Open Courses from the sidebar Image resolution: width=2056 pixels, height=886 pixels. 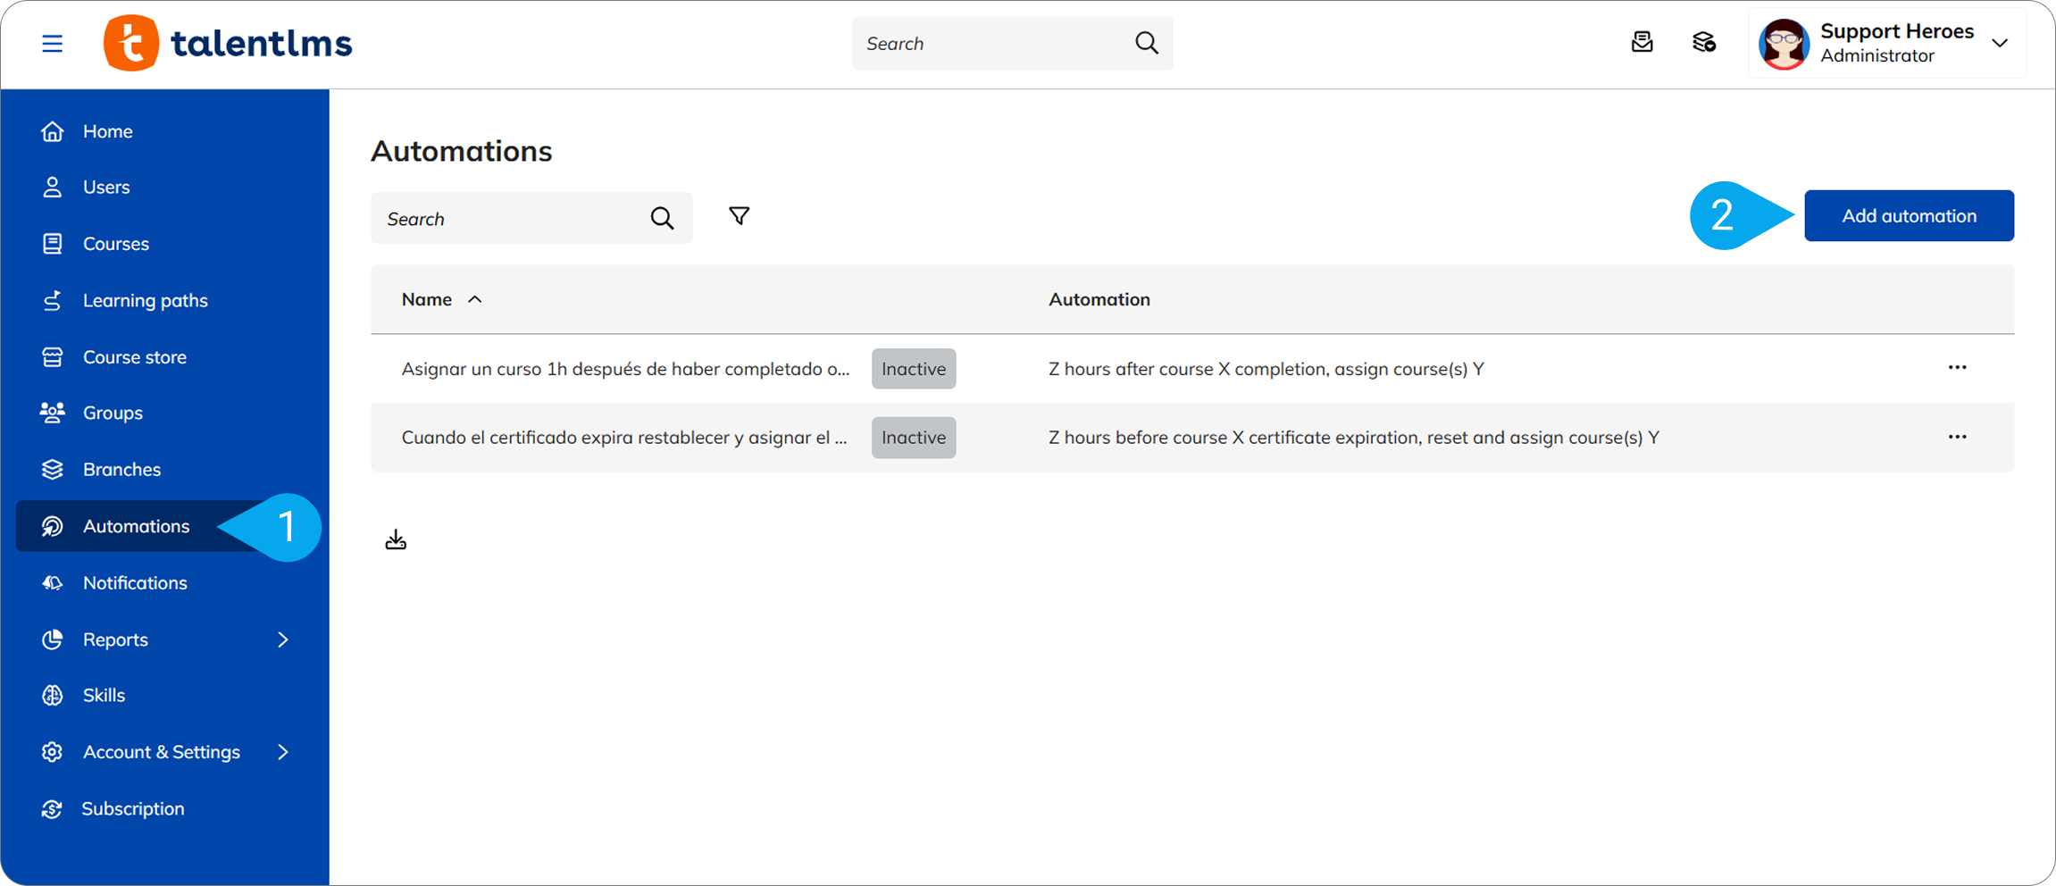point(115,244)
